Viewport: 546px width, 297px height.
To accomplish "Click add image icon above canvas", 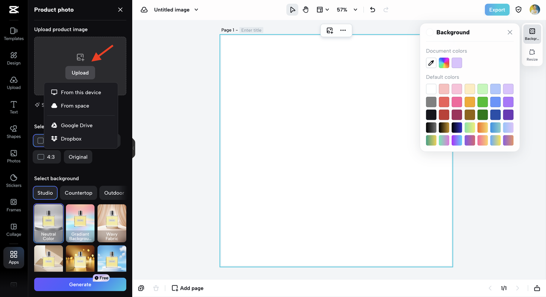I will coord(330,30).
